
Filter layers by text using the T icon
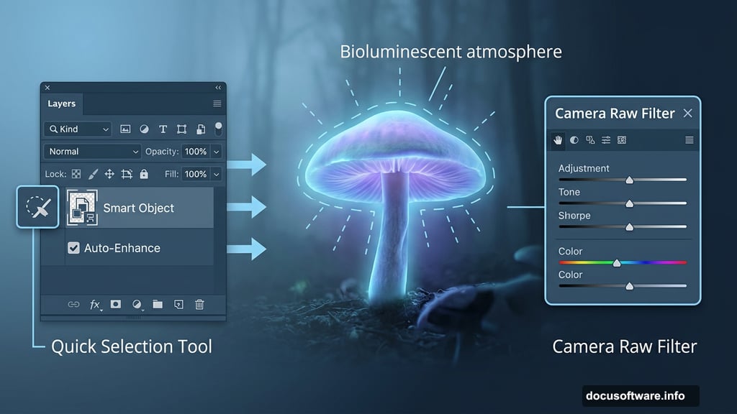(163, 129)
